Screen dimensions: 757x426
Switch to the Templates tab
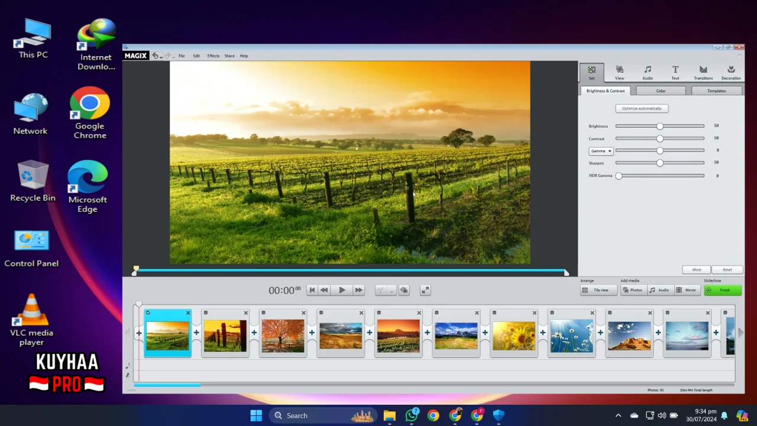[716, 91]
